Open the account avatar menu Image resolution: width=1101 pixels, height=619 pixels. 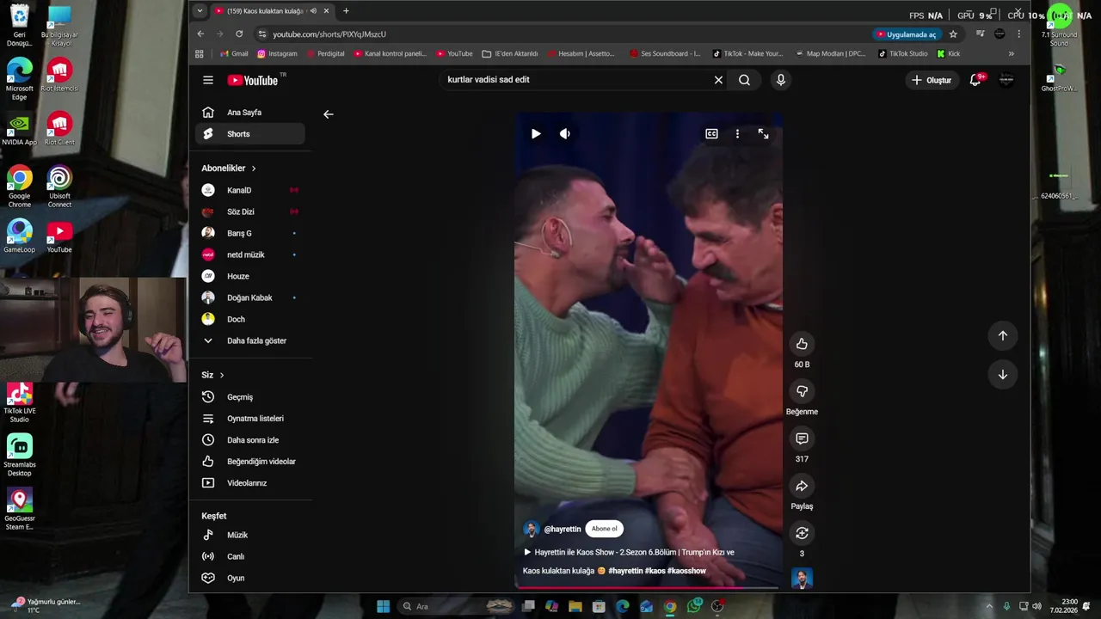pyautogui.click(x=1006, y=80)
